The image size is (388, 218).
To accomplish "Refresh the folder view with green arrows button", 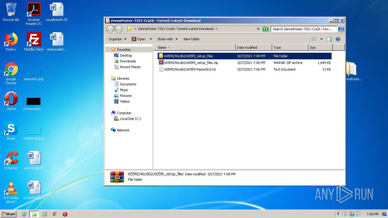I will point(266,29).
